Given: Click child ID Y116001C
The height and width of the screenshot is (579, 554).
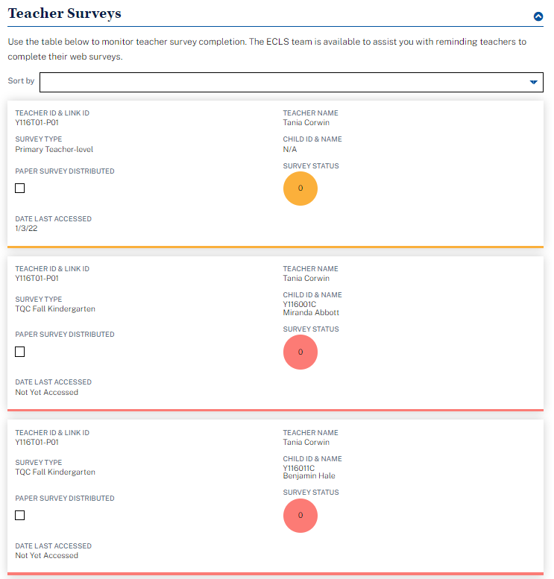Looking at the screenshot, I should [x=300, y=304].
